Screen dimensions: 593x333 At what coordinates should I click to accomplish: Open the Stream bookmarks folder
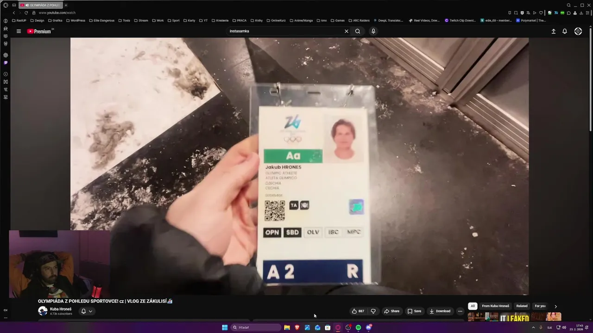click(140, 20)
